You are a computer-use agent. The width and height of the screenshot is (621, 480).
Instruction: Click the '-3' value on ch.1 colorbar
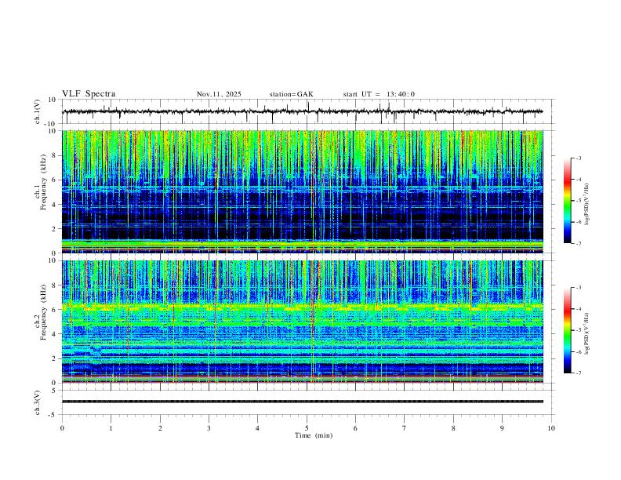(x=578, y=158)
